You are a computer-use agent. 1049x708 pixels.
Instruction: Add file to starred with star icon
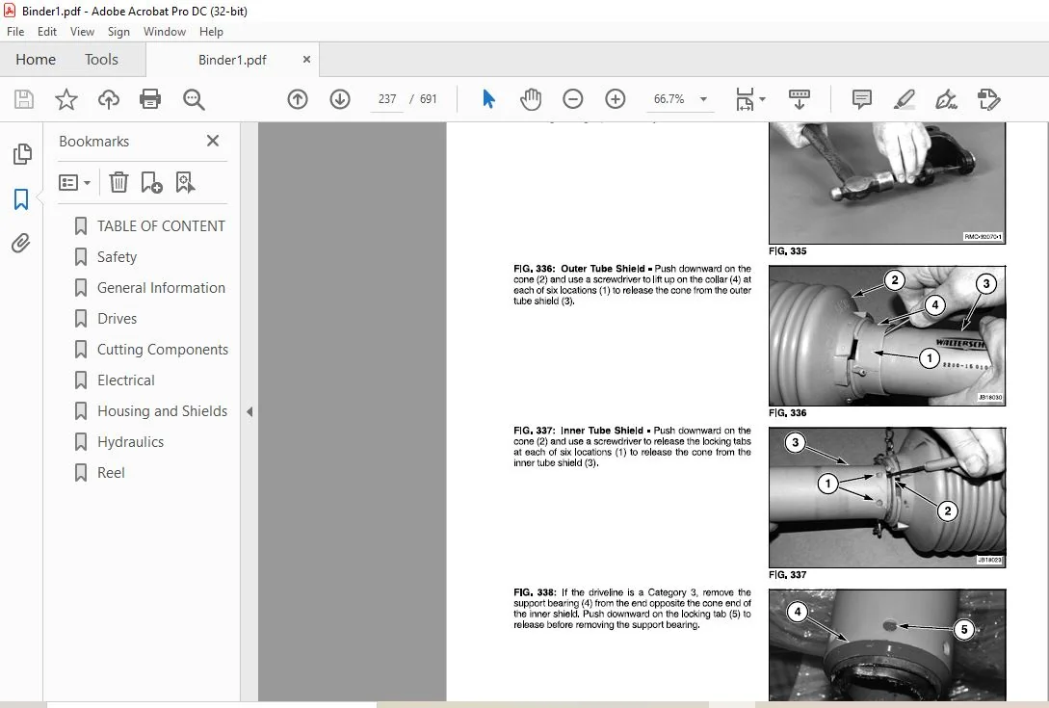(66, 99)
